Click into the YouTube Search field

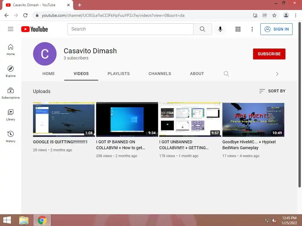click(x=130, y=29)
